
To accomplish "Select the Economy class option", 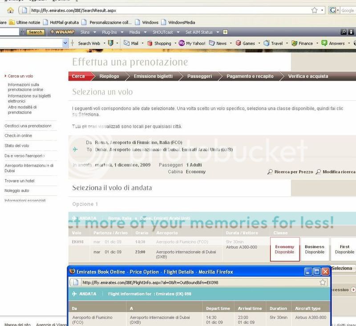I will pyautogui.click(x=284, y=249).
